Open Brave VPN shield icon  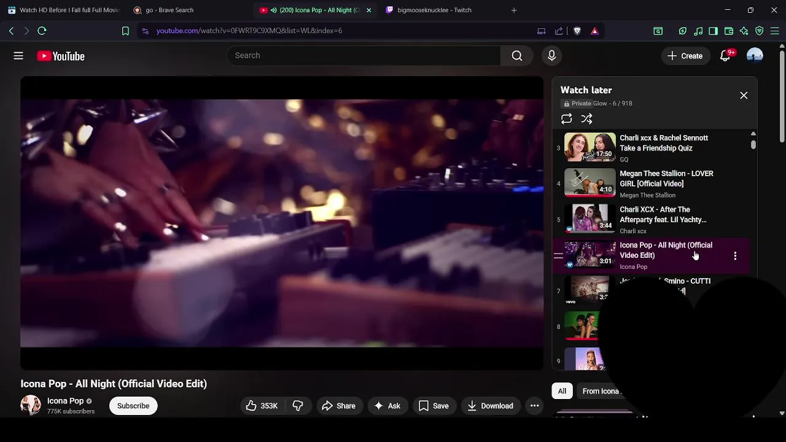[x=760, y=31]
